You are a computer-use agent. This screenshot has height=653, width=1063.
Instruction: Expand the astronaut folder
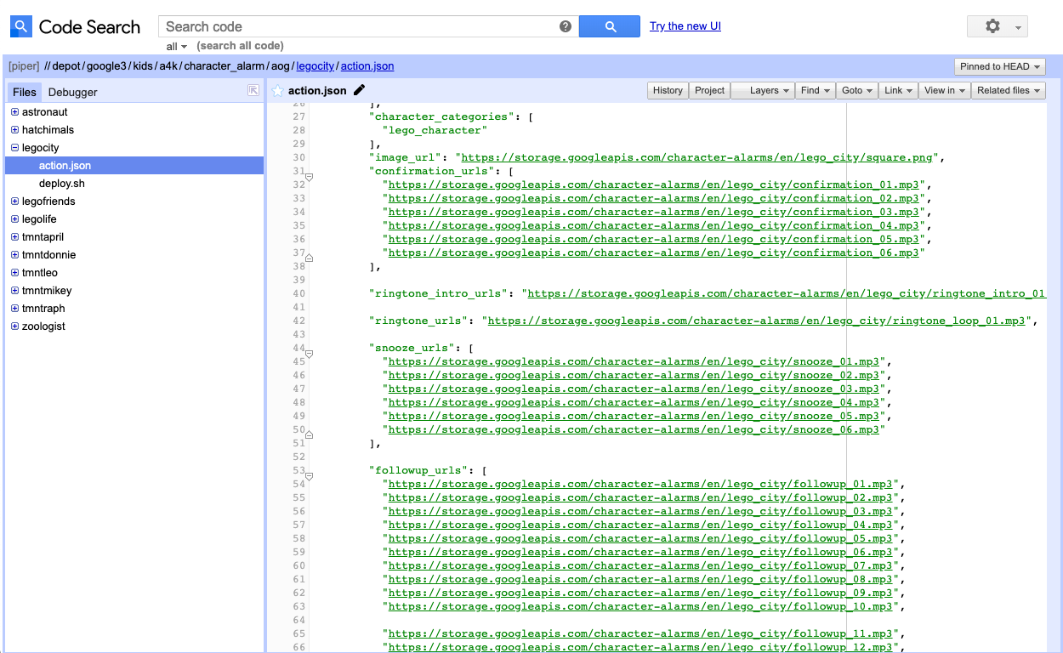coord(14,112)
